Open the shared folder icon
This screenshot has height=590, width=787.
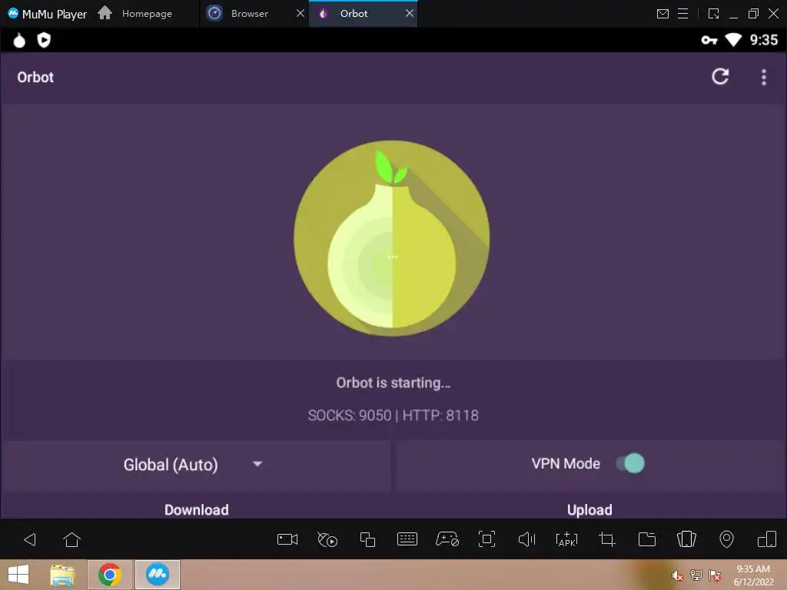(x=646, y=539)
